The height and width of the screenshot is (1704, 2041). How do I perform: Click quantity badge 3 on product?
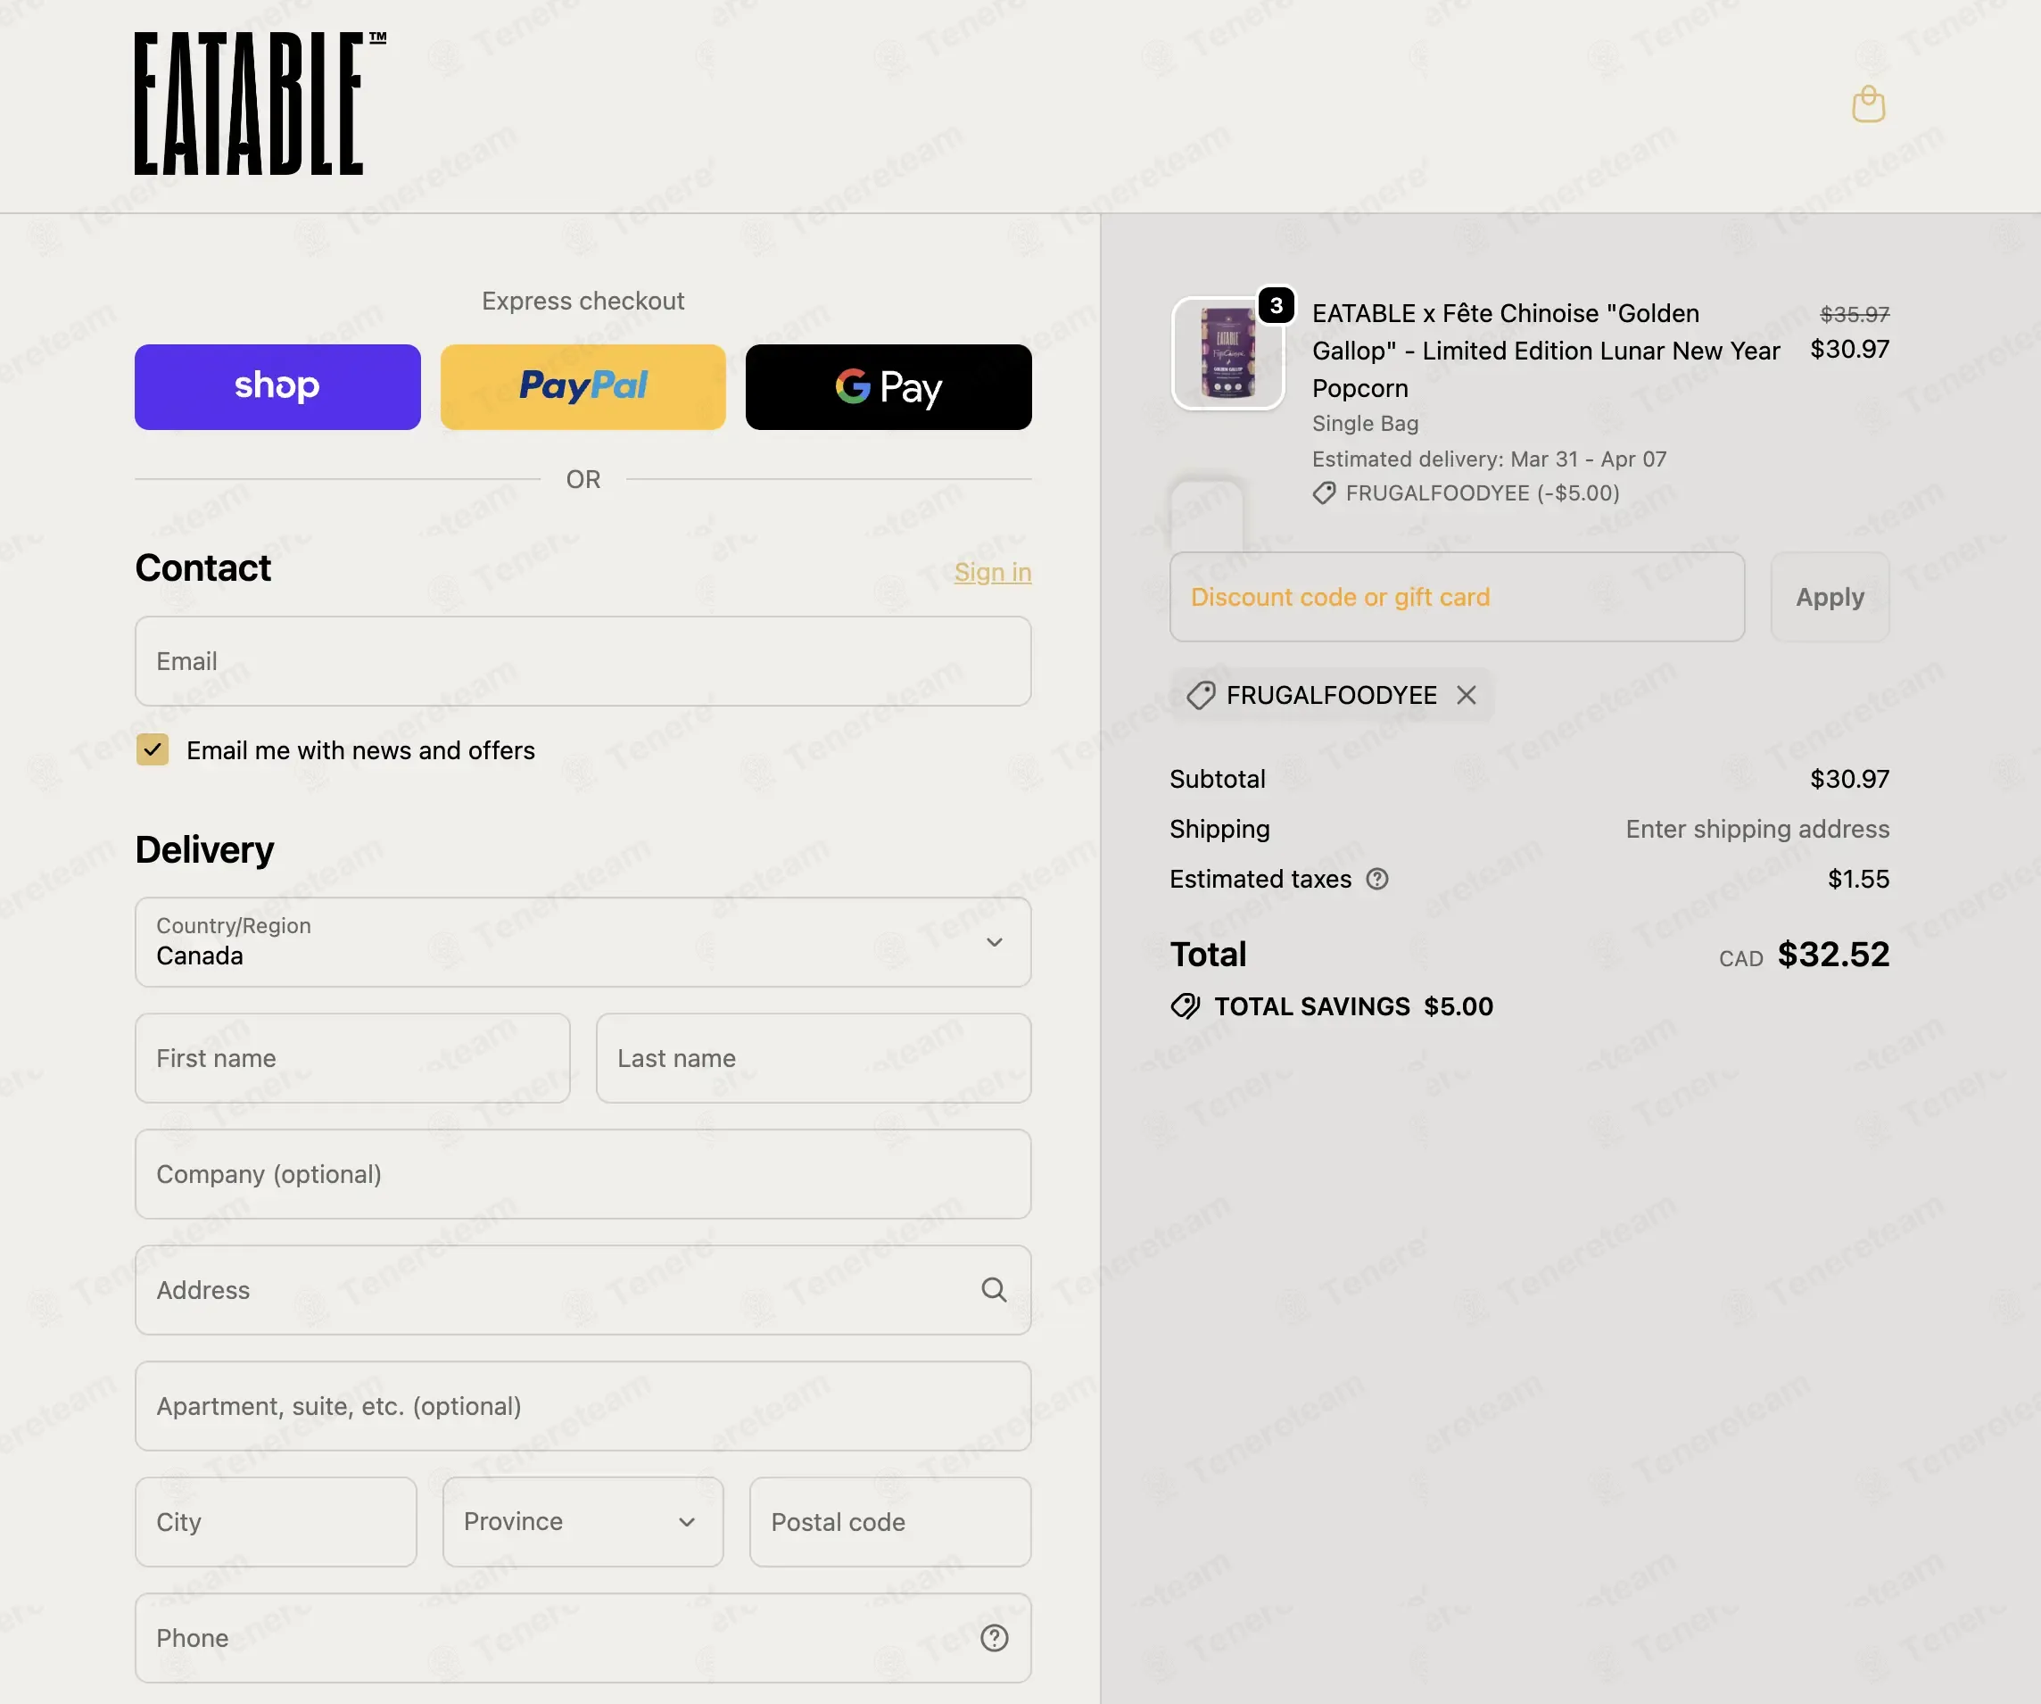pyautogui.click(x=1277, y=305)
